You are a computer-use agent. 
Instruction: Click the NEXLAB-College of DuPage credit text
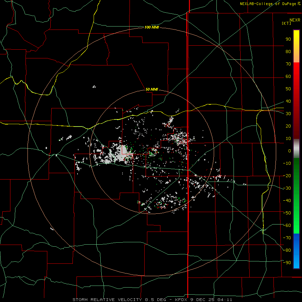click(268, 4)
